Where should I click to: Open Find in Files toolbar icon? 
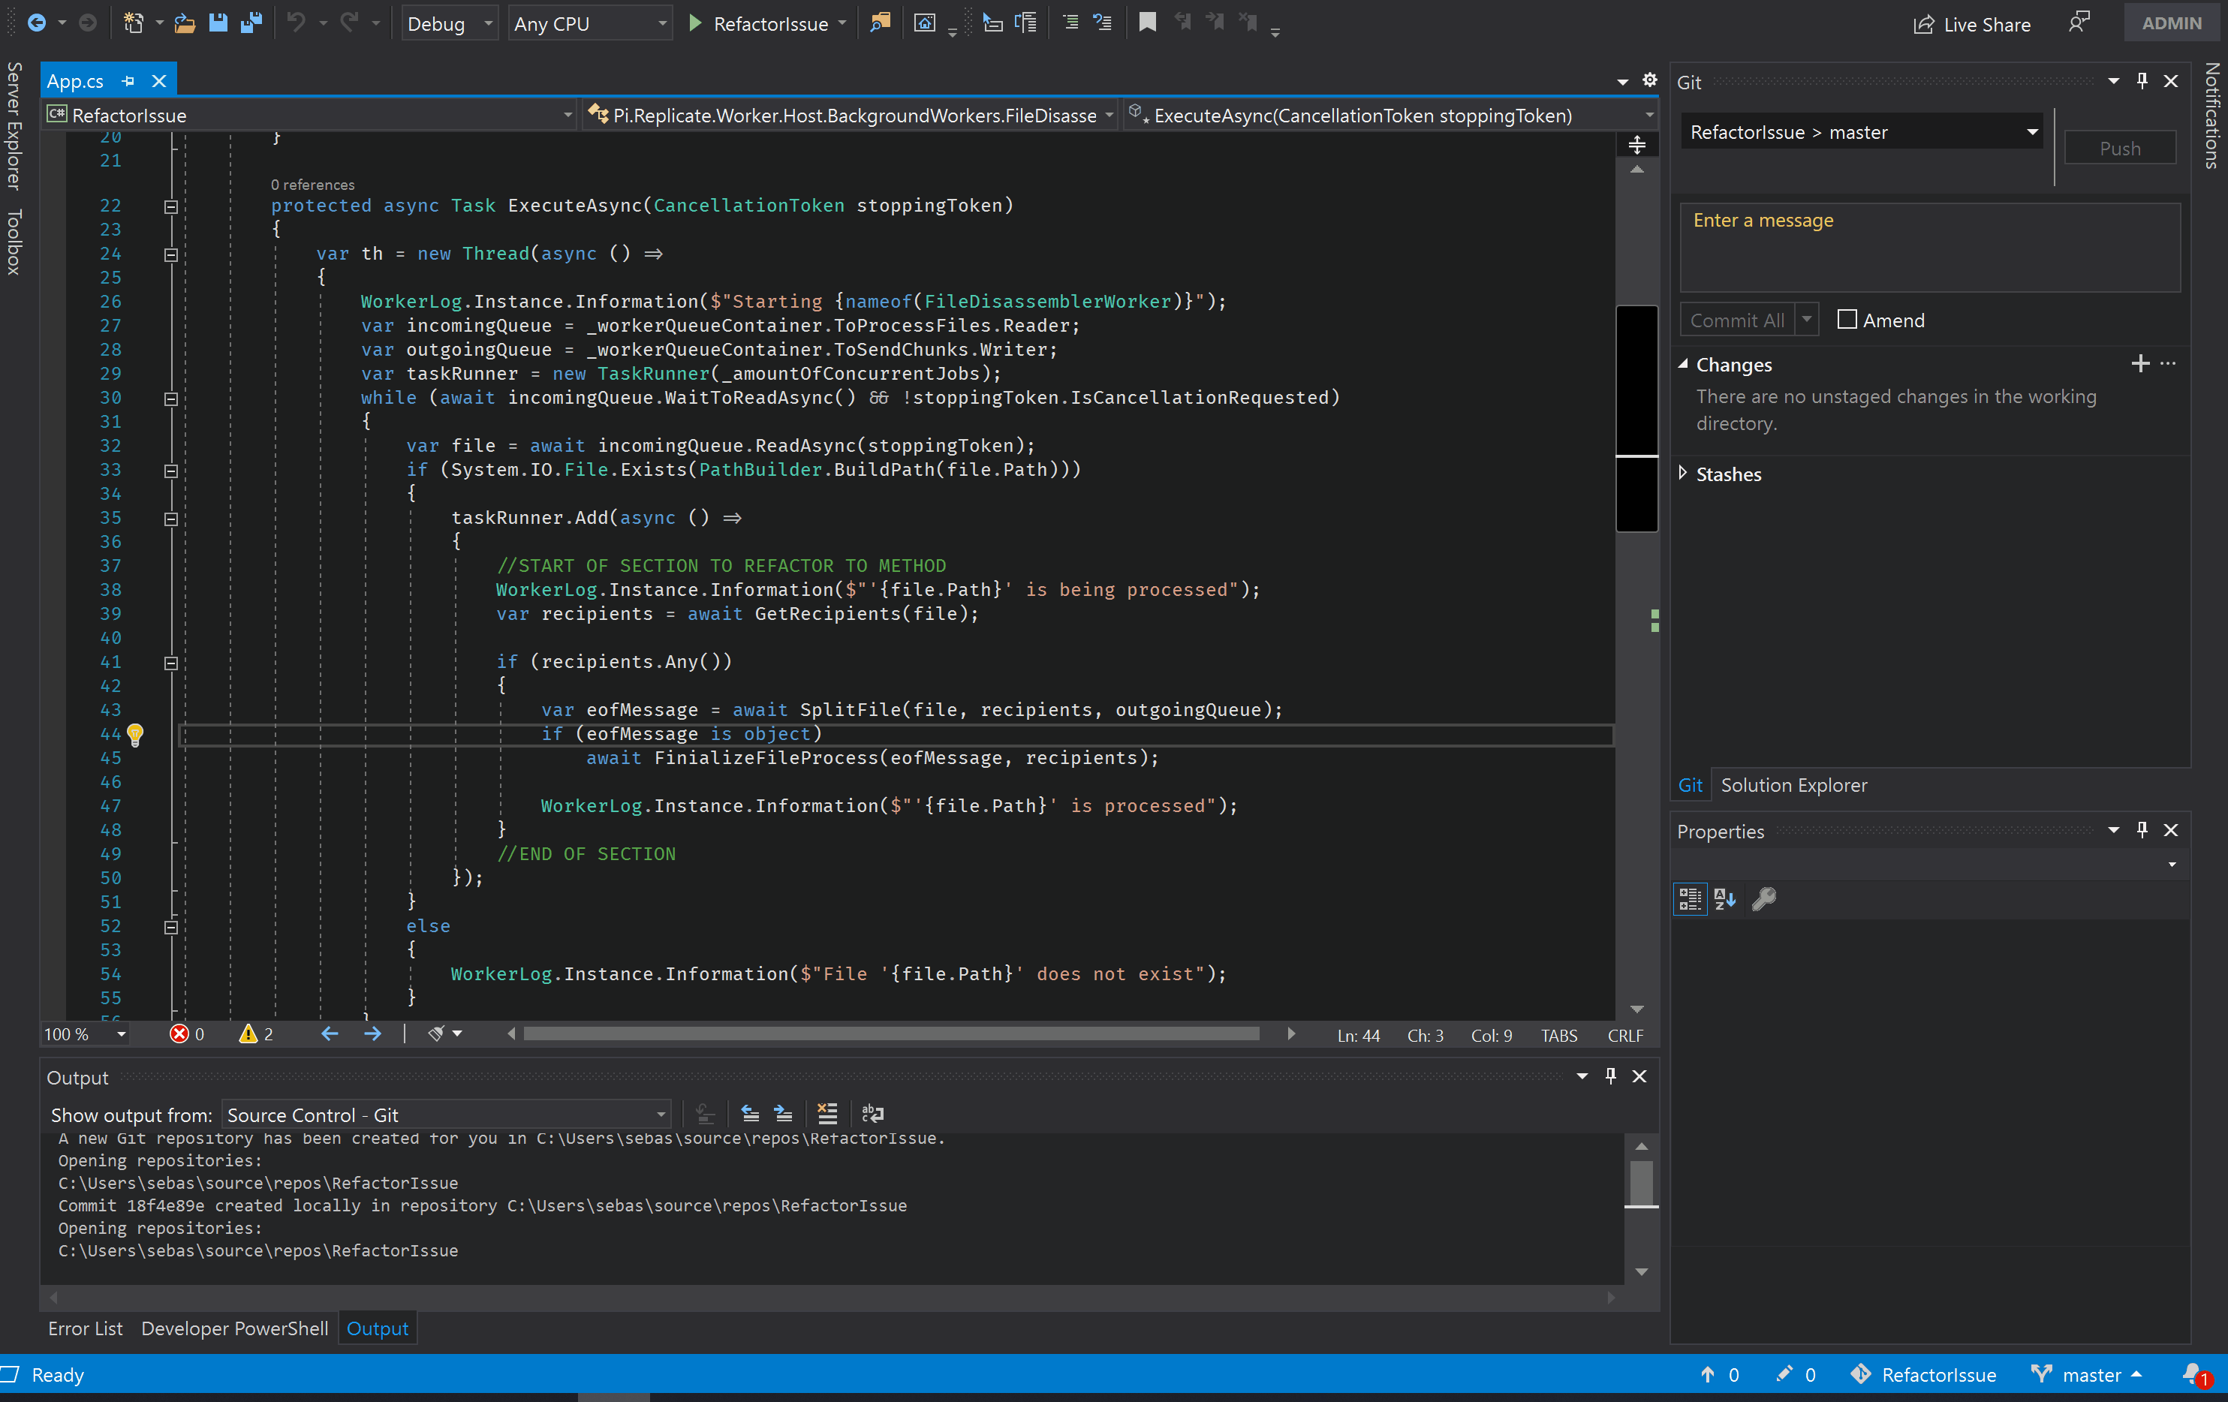[x=880, y=23]
